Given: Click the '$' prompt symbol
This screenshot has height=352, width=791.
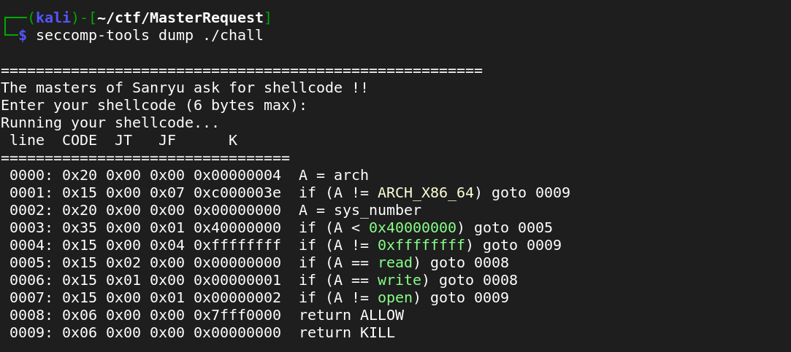Looking at the screenshot, I should (x=22, y=35).
